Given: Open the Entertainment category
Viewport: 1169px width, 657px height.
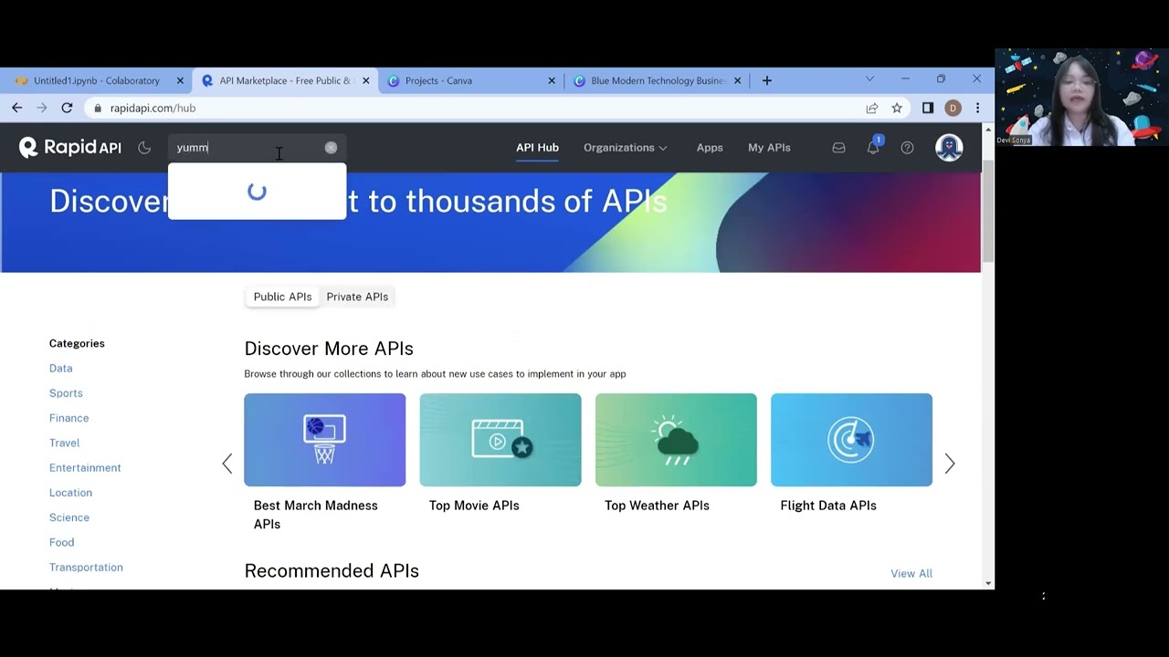Looking at the screenshot, I should (x=85, y=468).
